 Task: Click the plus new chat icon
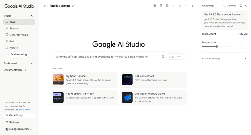[186, 6]
